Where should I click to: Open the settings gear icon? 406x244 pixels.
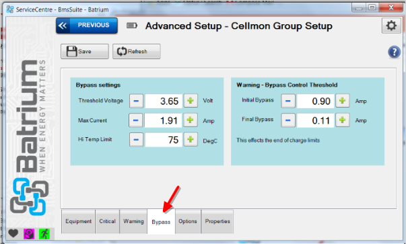(391, 26)
